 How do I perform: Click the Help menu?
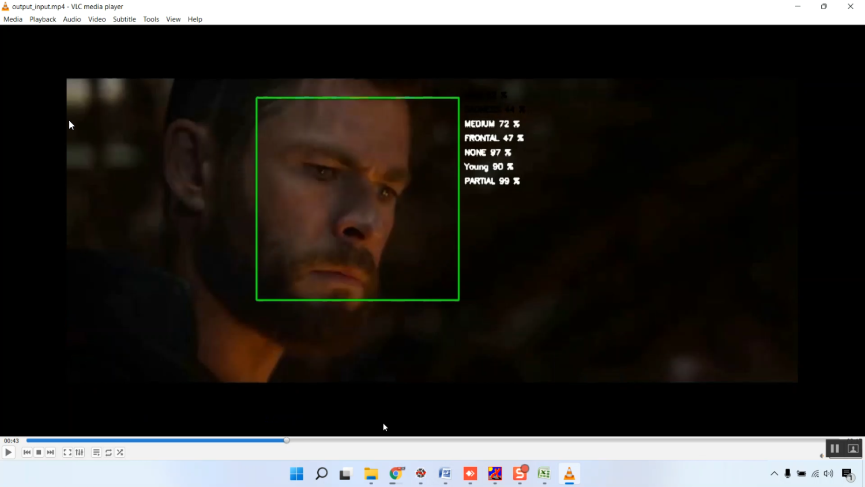[x=195, y=20]
